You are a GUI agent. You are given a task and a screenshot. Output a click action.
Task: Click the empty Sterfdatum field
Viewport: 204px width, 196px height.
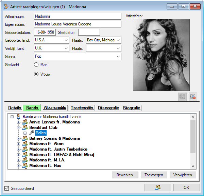(89, 32)
